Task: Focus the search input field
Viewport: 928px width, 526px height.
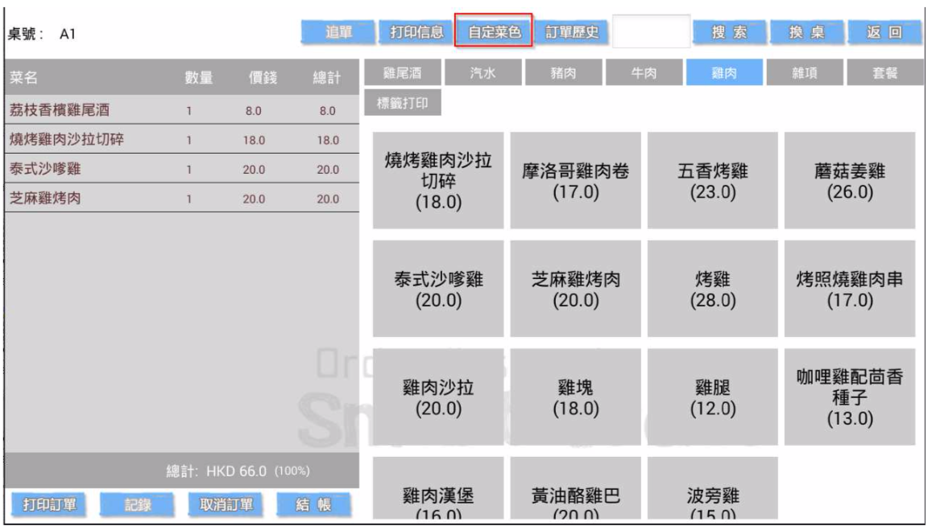Action: tap(651, 32)
